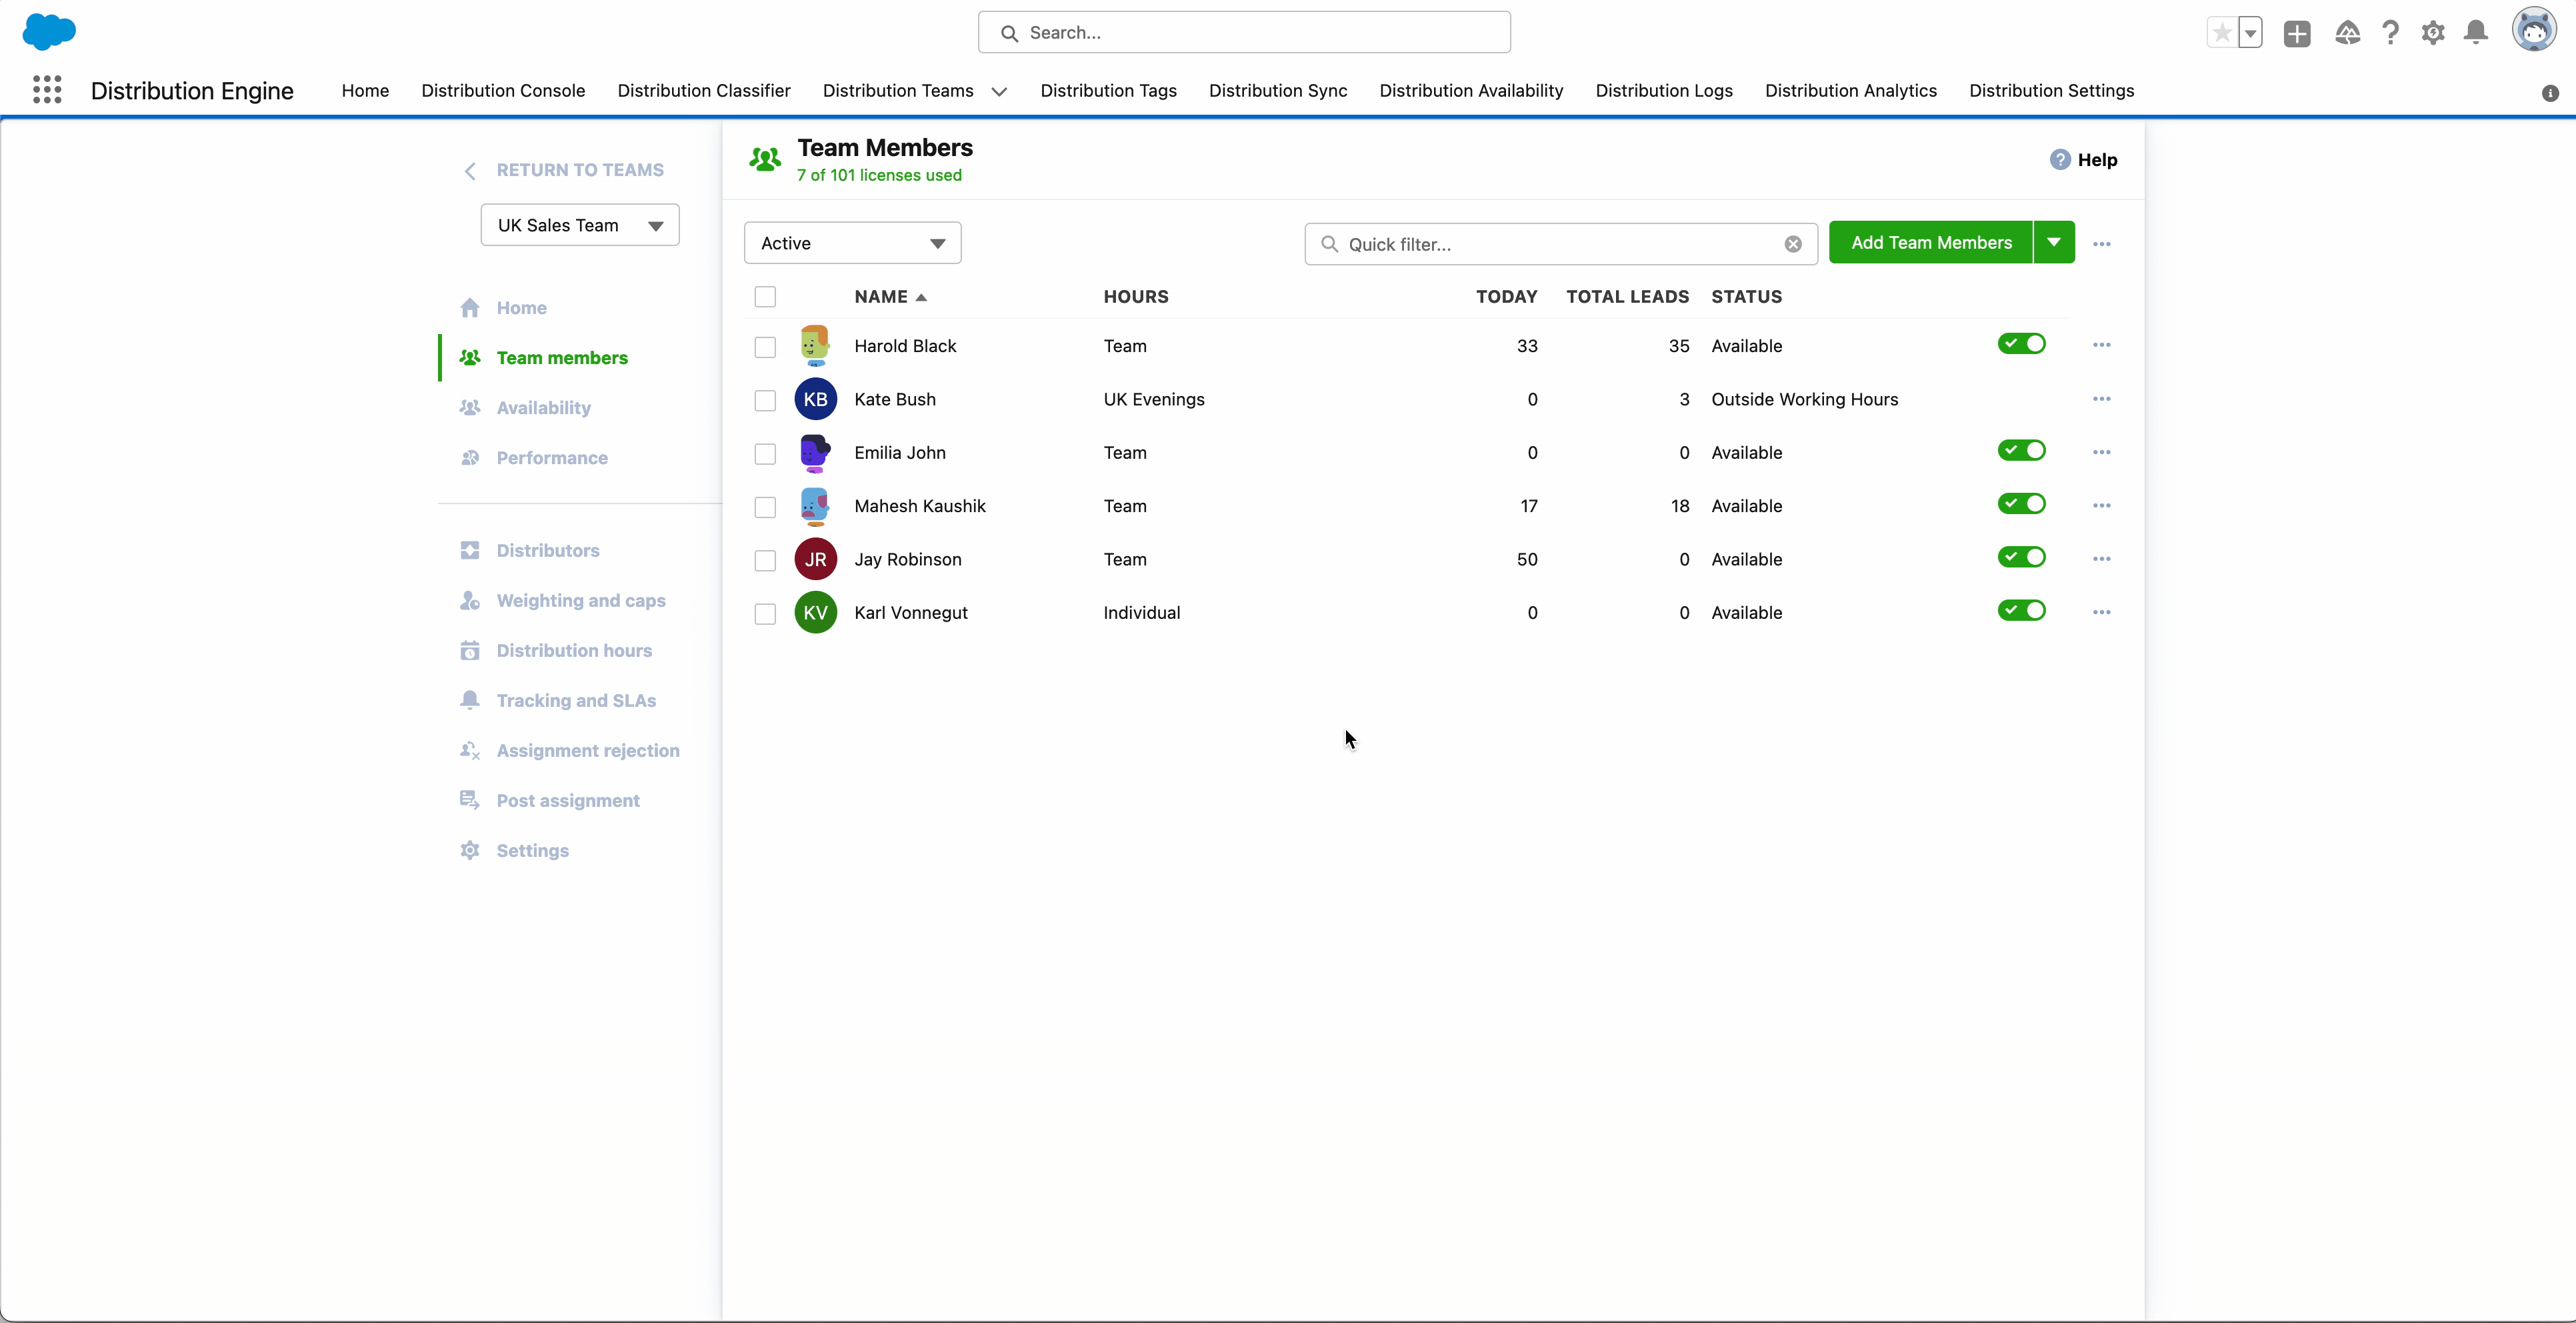Image resolution: width=2576 pixels, height=1323 pixels.
Task: Open row actions for Emilia John
Action: (x=2101, y=452)
